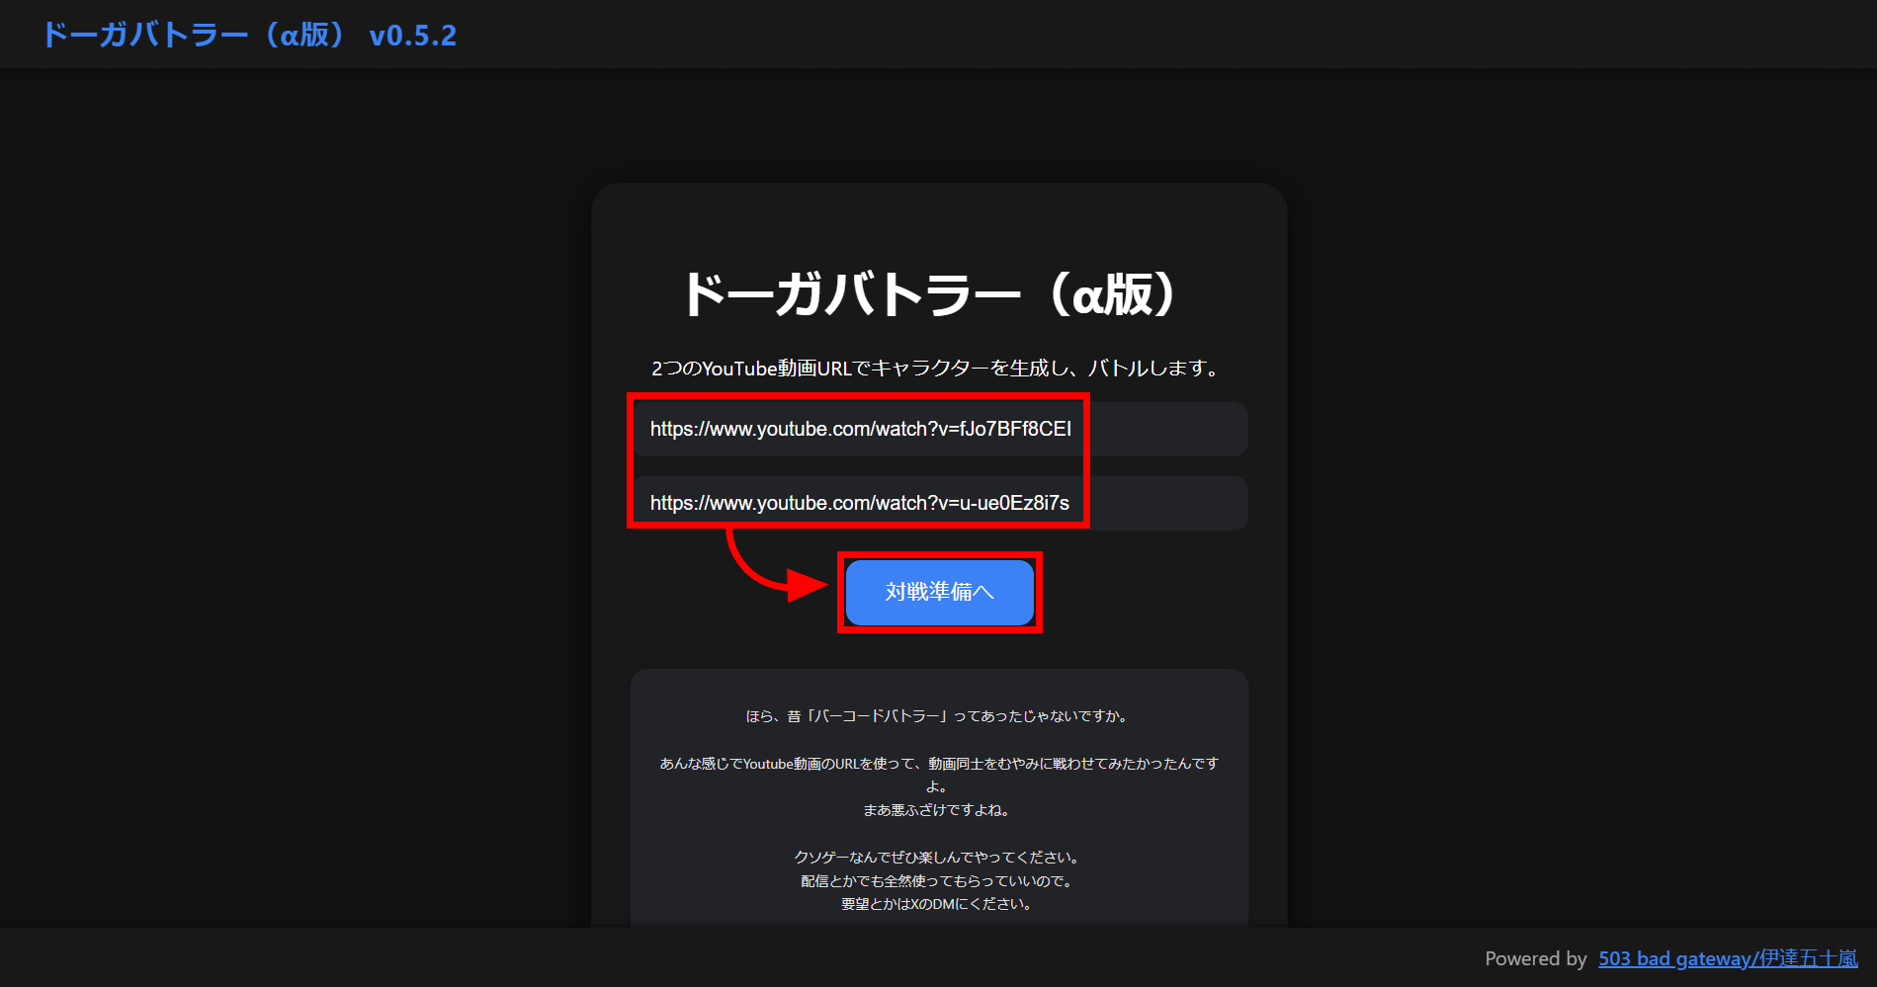Image resolution: width=1877 pixels, height=987 pixels.
Task: Click the line 要望とかはXのDMにください。
Action: [x=937, y=904]
